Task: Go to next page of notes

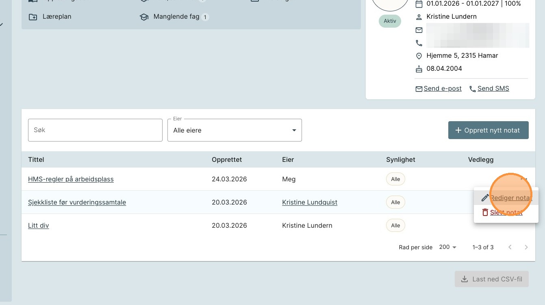Action: (x=526, y=247)
